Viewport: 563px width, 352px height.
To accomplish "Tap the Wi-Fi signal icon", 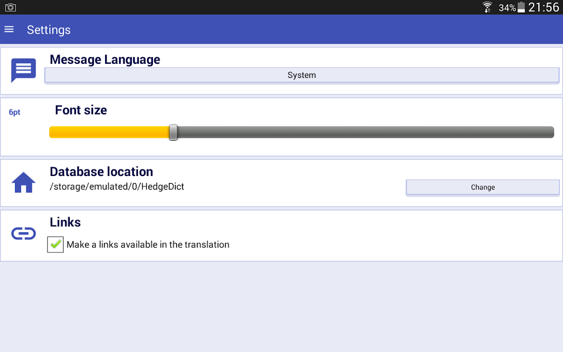I will [487, 7].
